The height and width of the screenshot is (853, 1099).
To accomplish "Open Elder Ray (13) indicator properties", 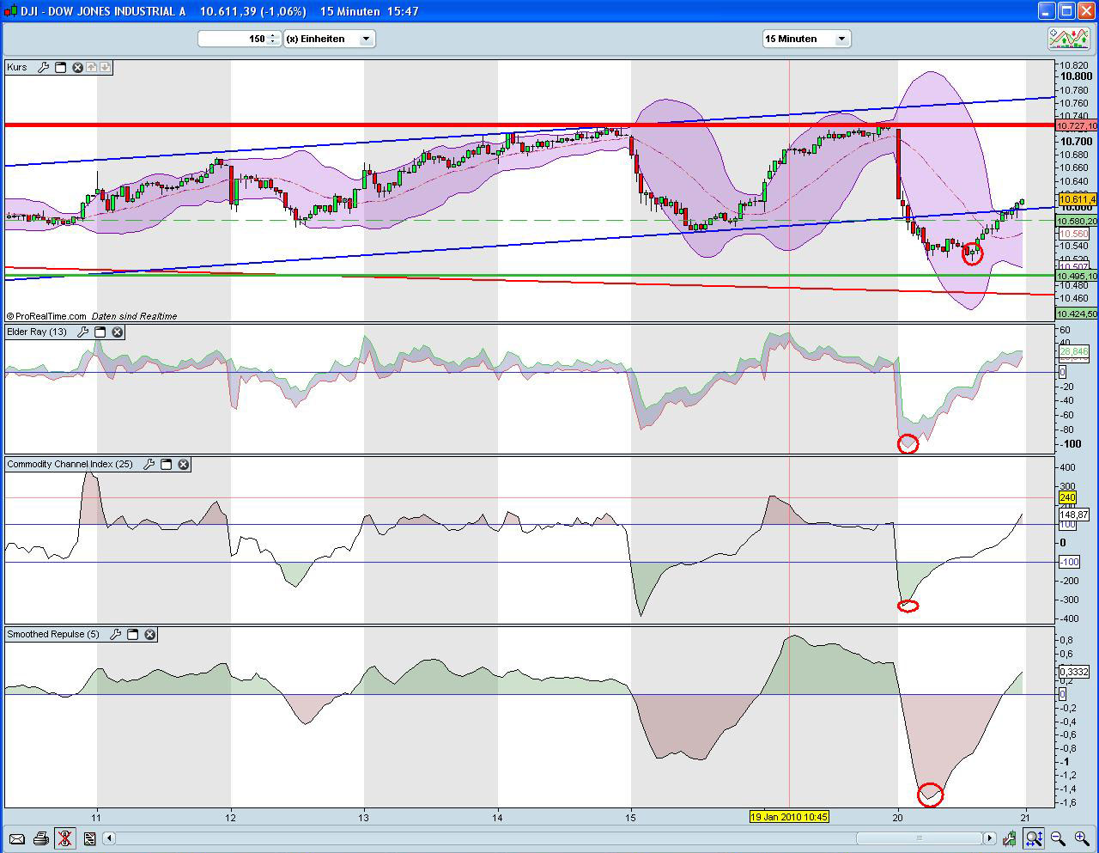I will point(83,332).
